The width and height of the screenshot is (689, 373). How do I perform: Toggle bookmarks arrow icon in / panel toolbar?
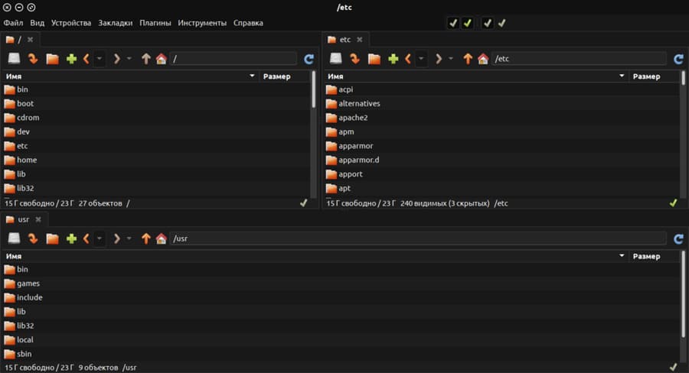33,58
